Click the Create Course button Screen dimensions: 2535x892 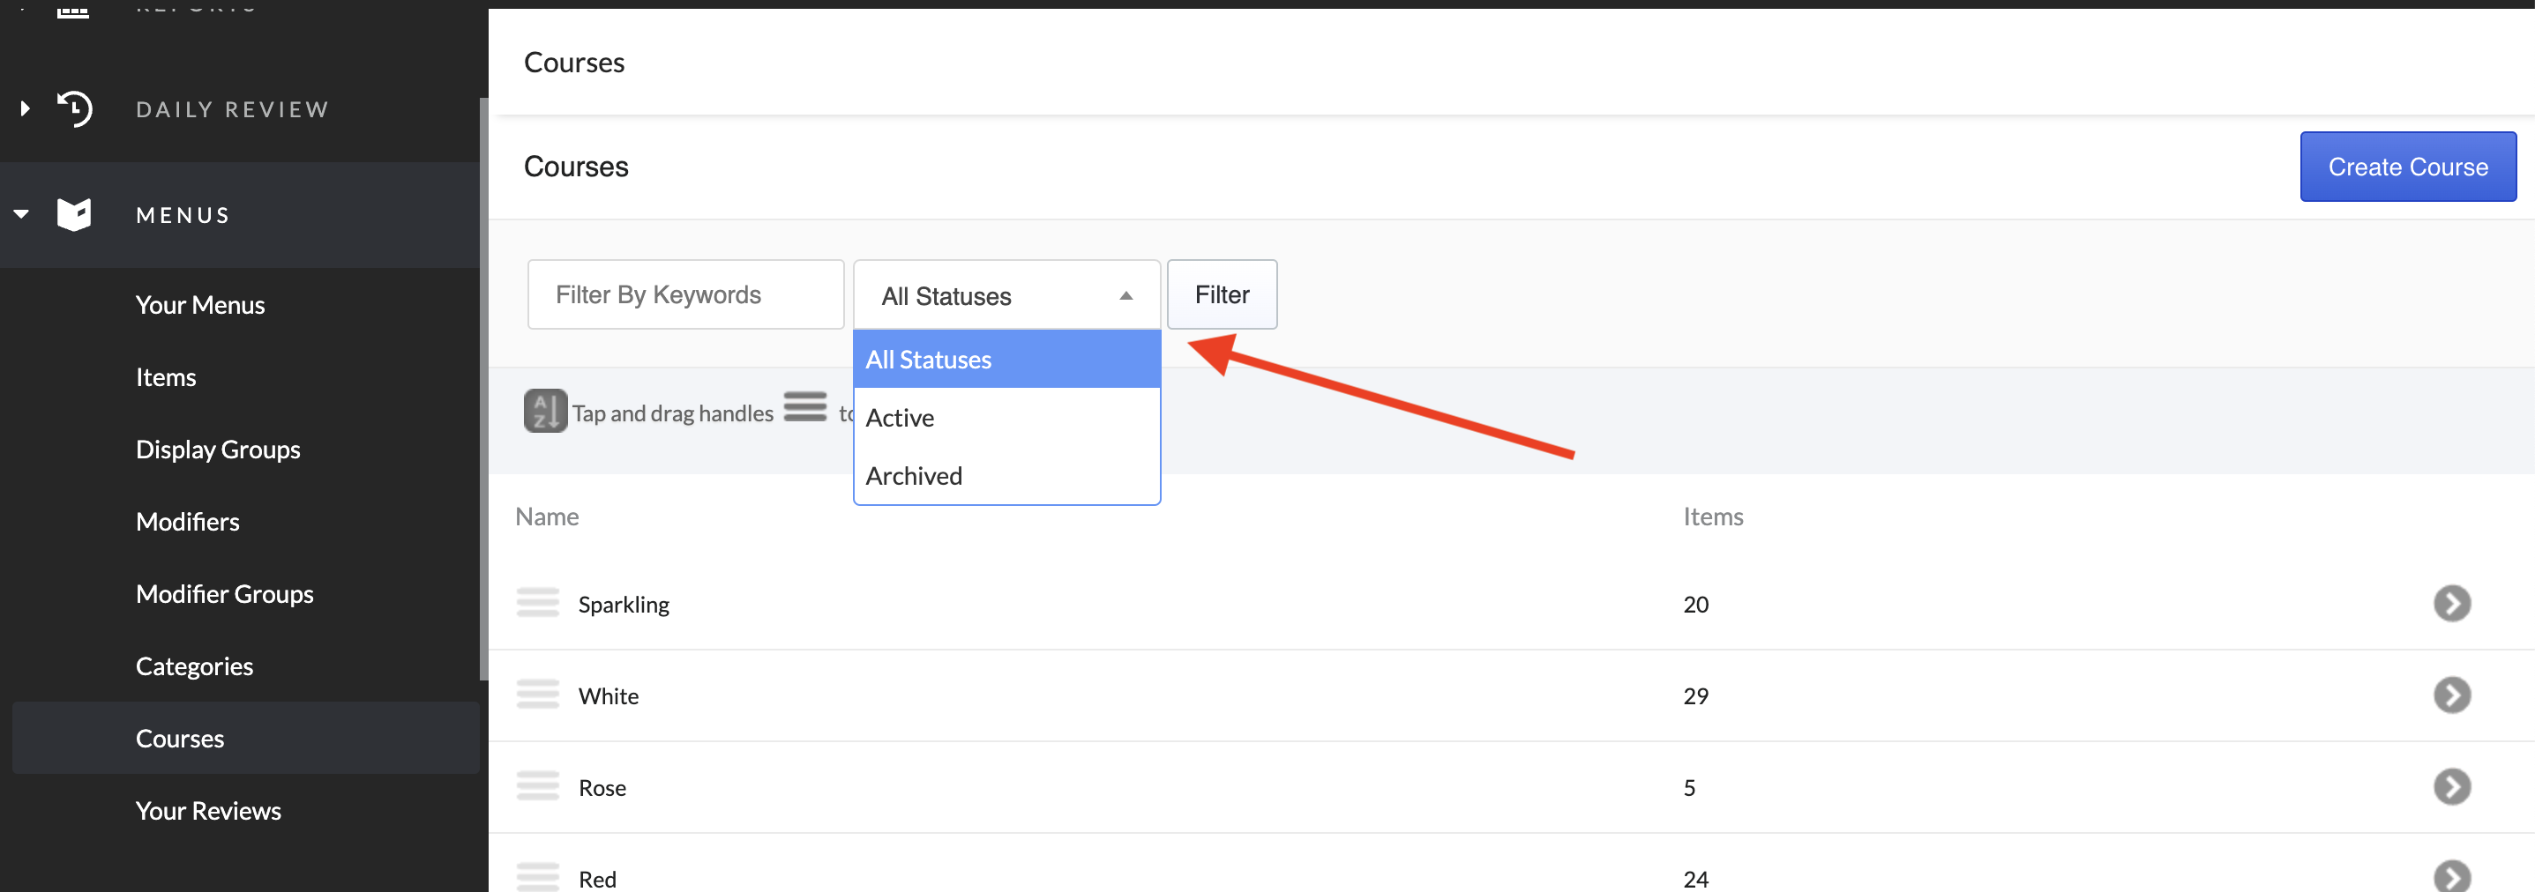(x=2407, y=167)
